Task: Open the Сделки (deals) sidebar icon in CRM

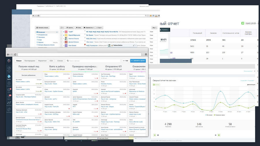Action: (9, 76)
